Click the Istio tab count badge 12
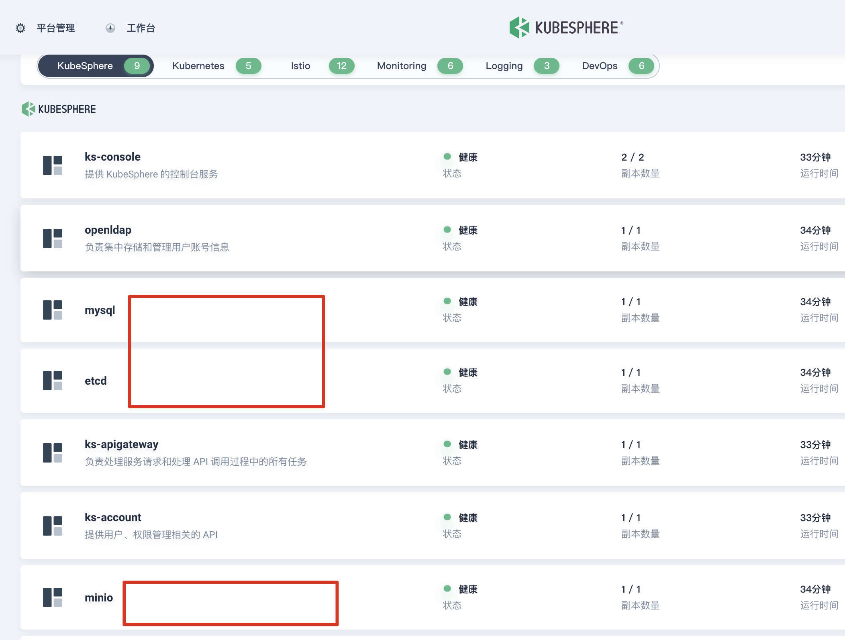 pos(342,66)
